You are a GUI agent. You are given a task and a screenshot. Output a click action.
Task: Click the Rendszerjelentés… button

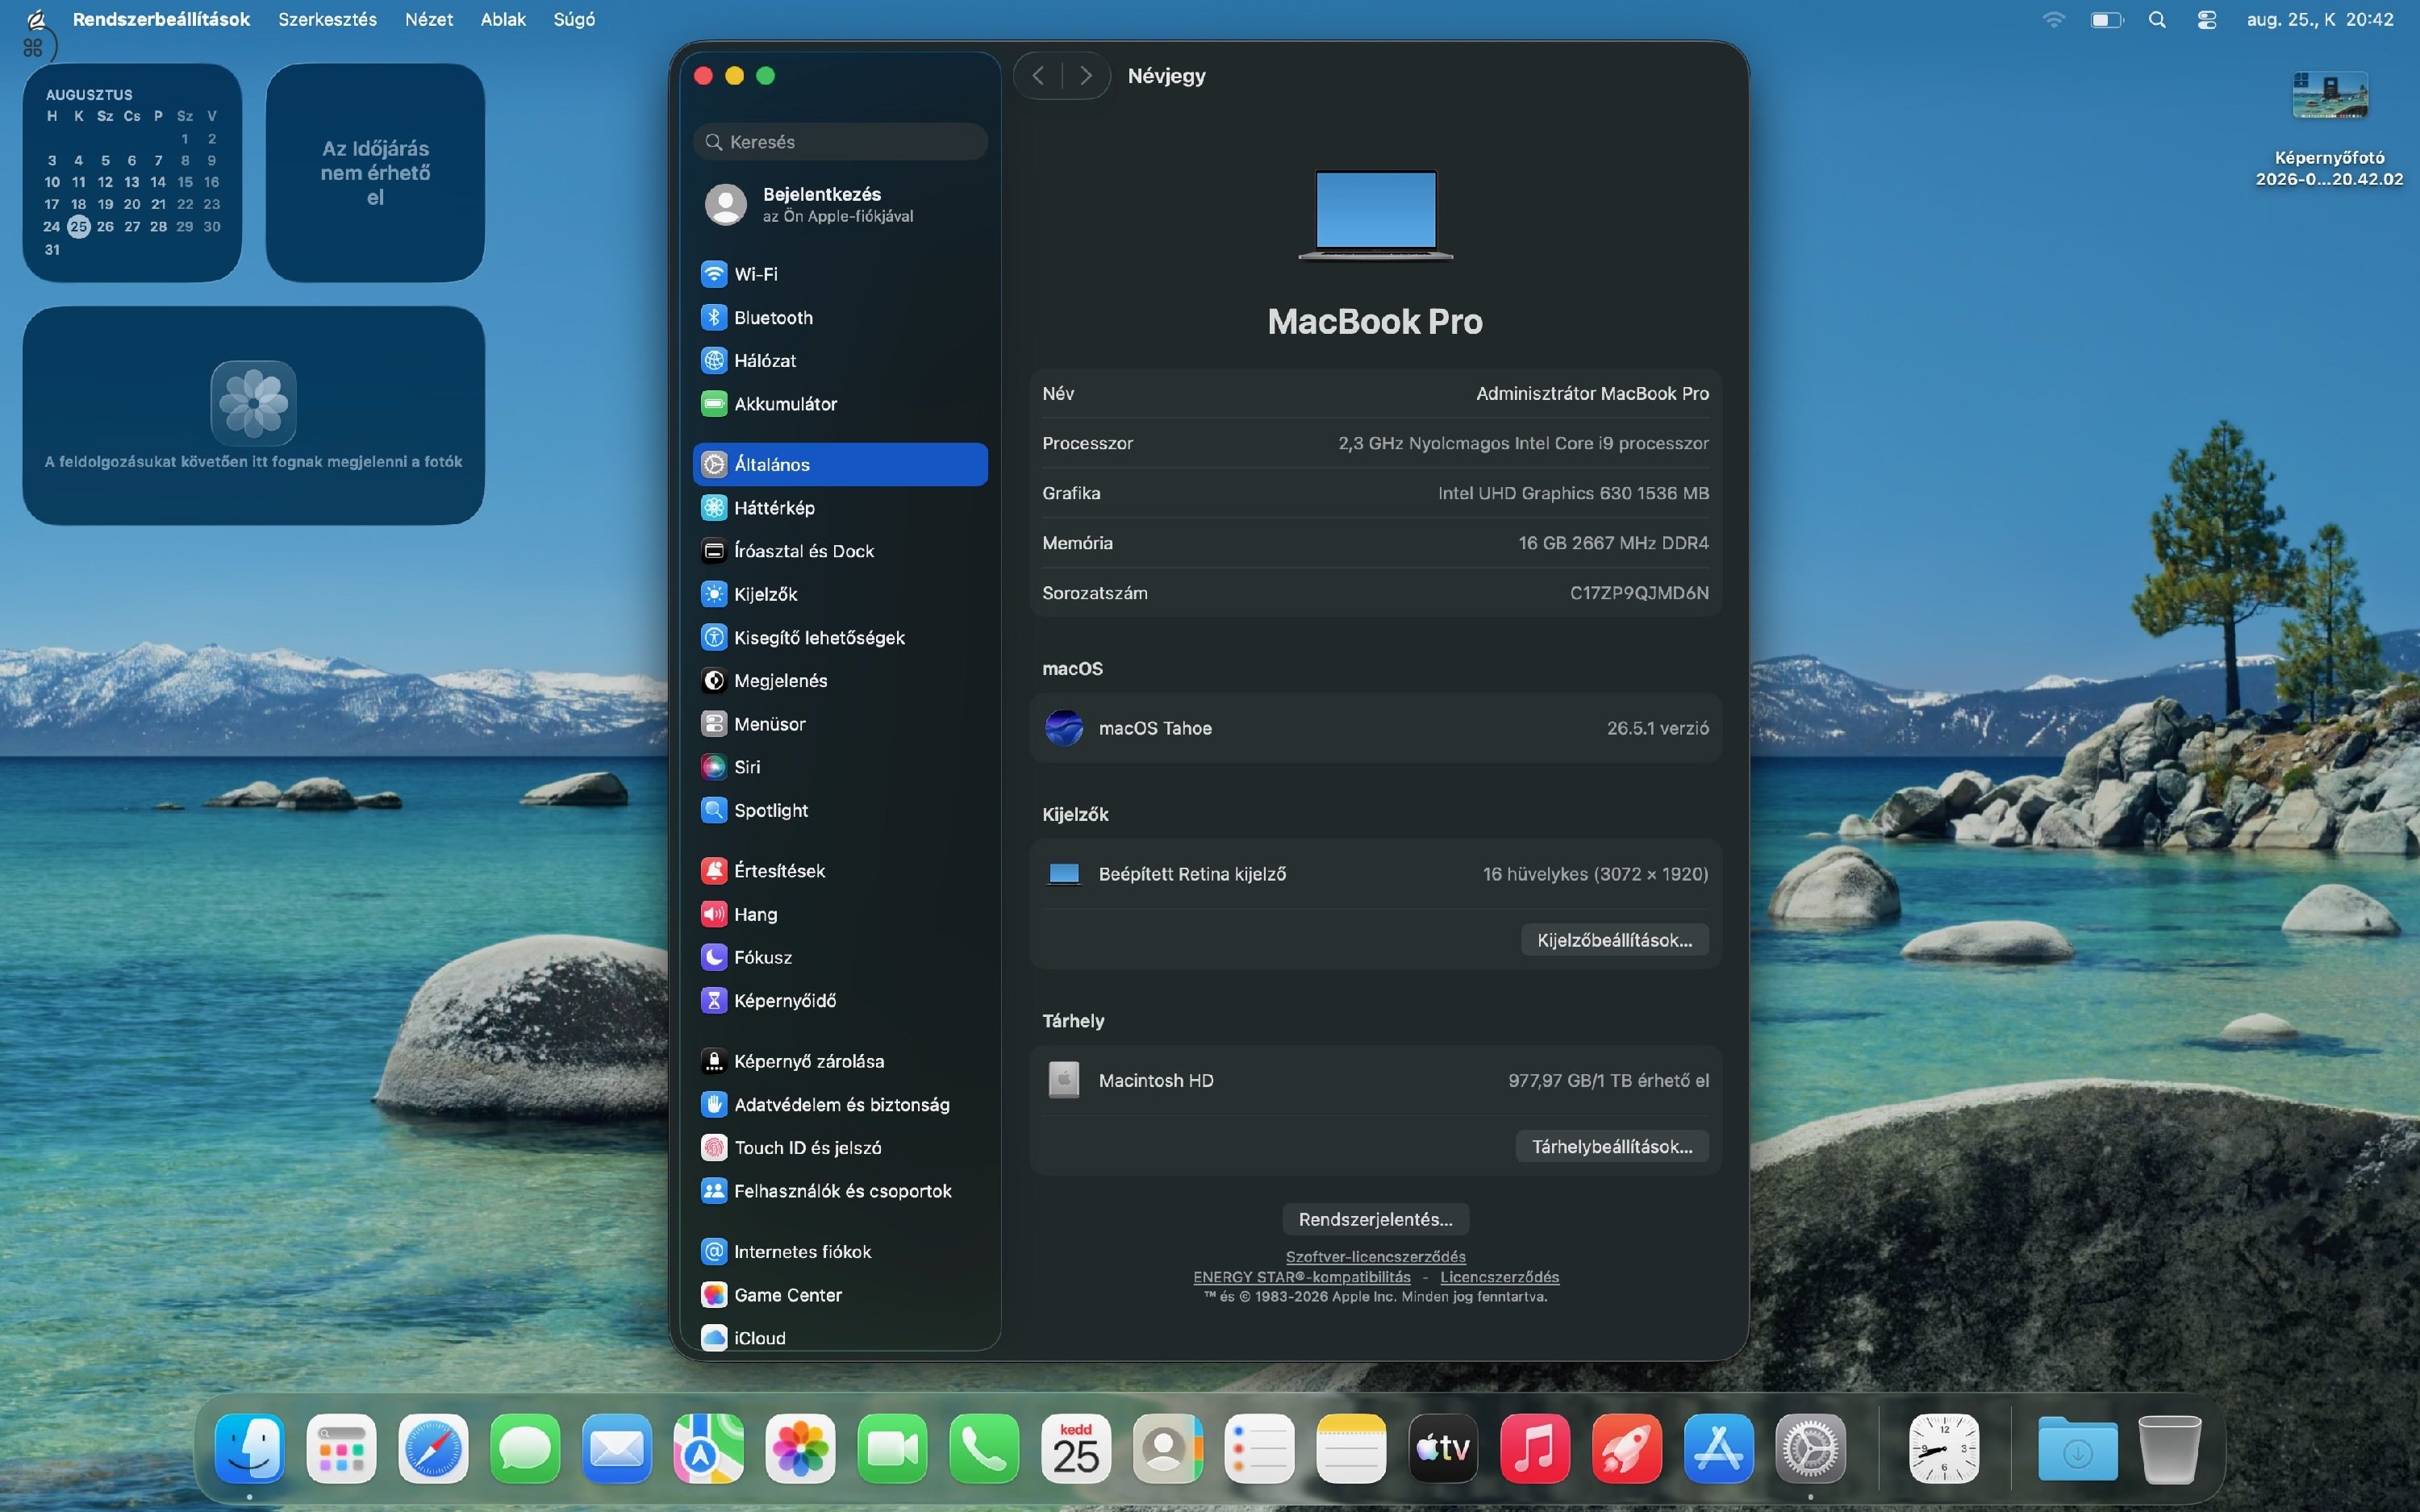[1375, 1219]
